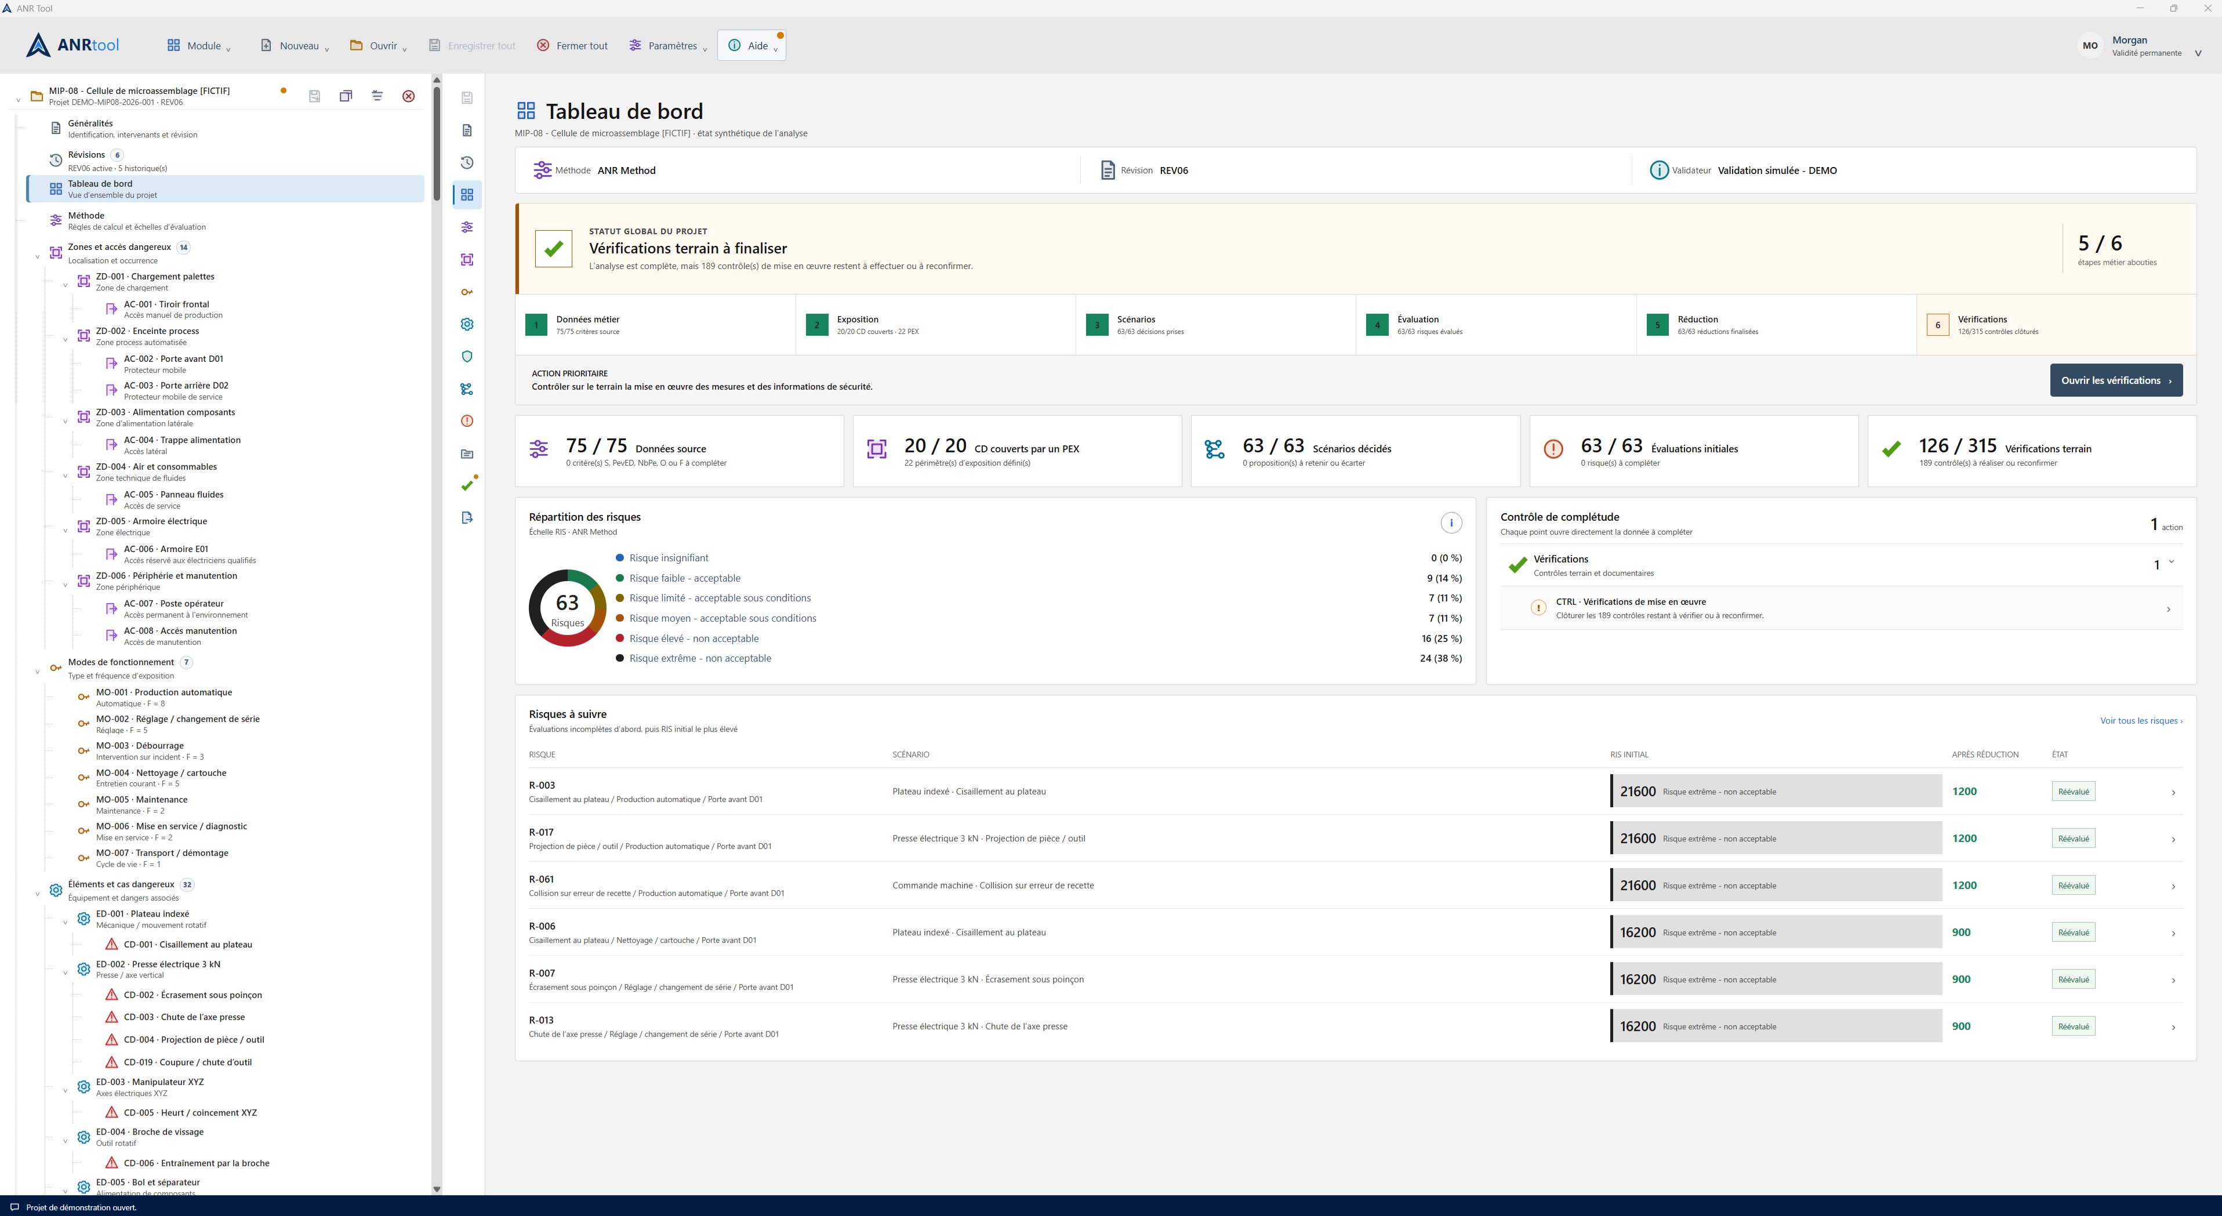Open the orange key Modes icon in strip
This screenshot has height=1216, width=2222.
tap(467, 292)
